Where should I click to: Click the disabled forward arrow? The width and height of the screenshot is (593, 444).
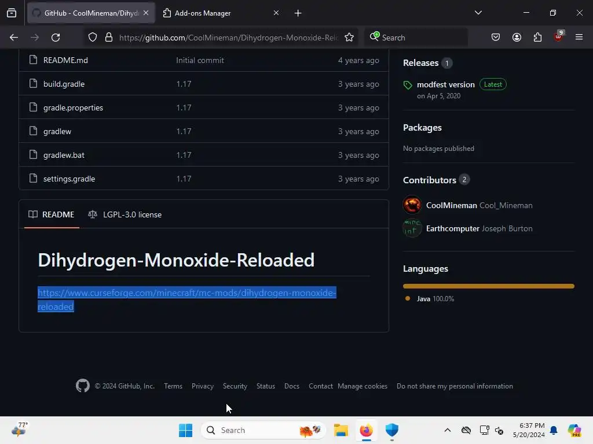[35, 38]
